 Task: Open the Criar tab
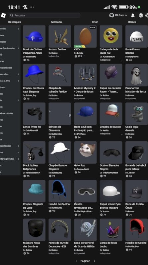point(95,22)
